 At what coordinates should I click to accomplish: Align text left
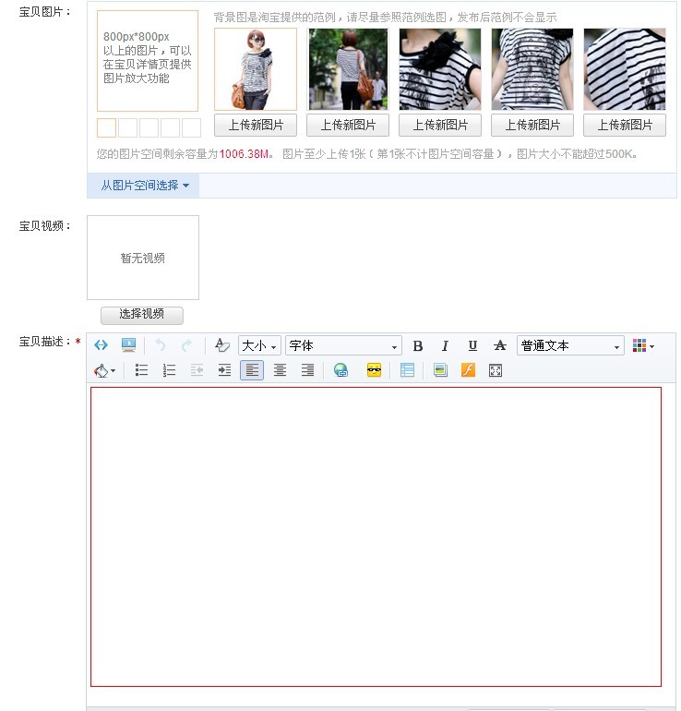[x=252, y=370]
